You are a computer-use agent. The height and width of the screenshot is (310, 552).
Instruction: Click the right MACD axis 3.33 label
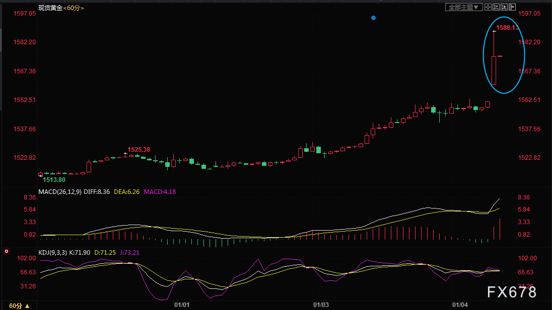pyautogui.click(x=524, y=222)
